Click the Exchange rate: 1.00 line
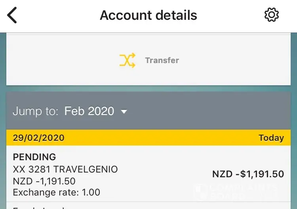Screen dimensions: 297x209 pos(57,193)
